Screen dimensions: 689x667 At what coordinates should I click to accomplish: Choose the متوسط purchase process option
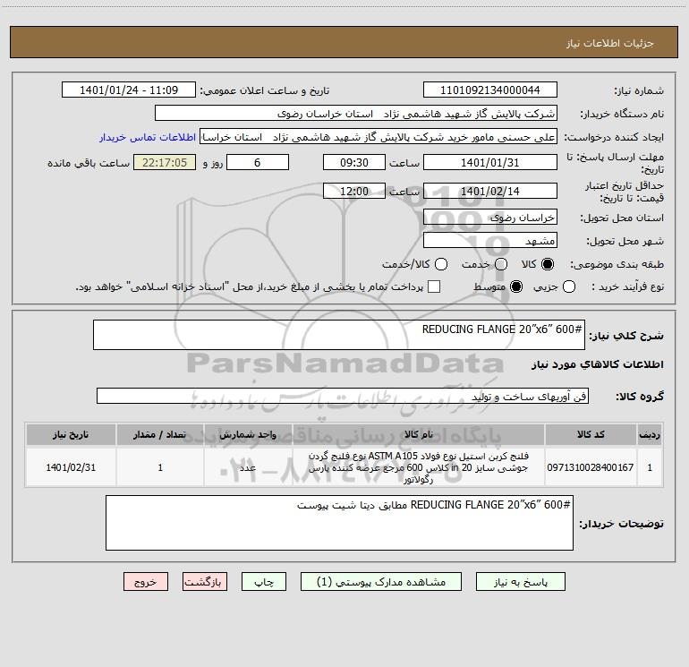pyautogui.click(x=516, y=286)
